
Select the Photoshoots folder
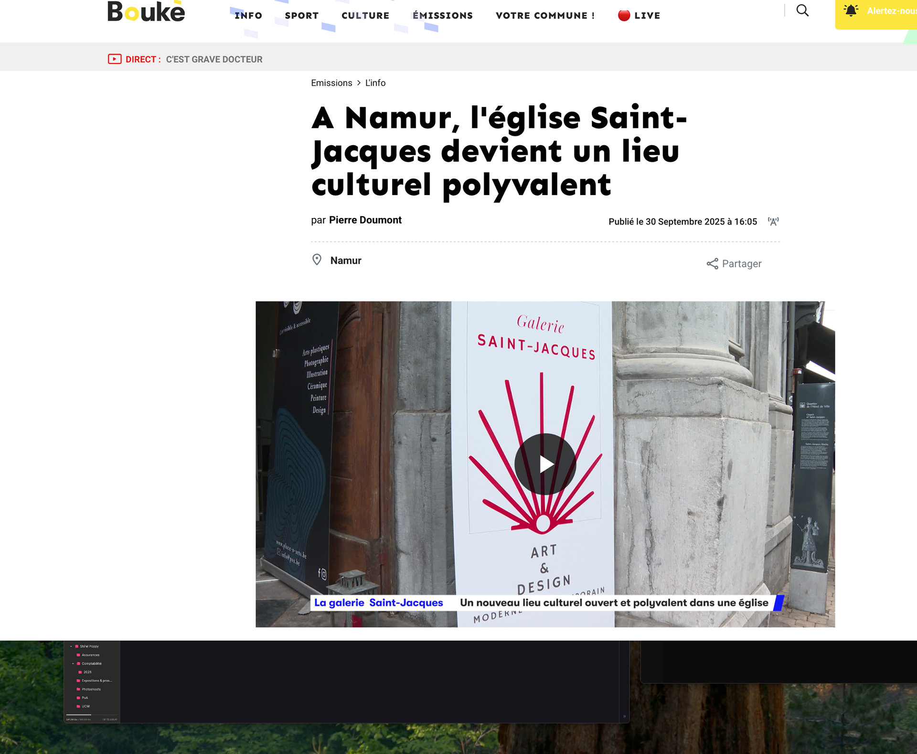click(x=91, y=689)
